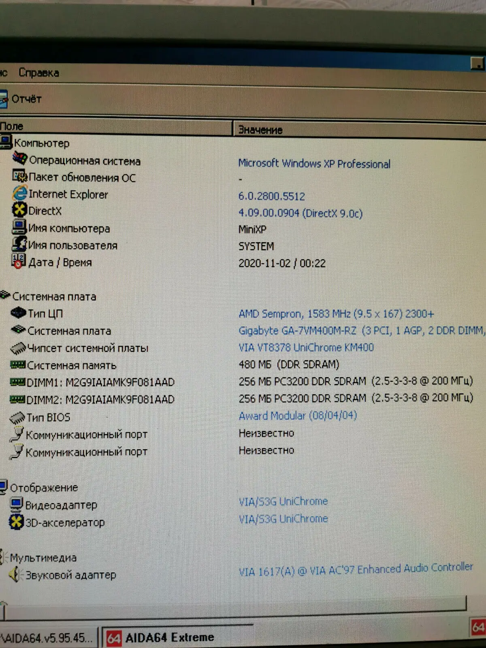
Task: Click the Компьютер section computer icon
Action: pyautogui.click(x=6, y=142)
